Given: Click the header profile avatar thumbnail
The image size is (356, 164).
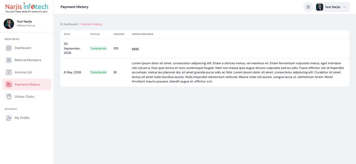Looking at the screenshot, I should [x=320, y=7].
